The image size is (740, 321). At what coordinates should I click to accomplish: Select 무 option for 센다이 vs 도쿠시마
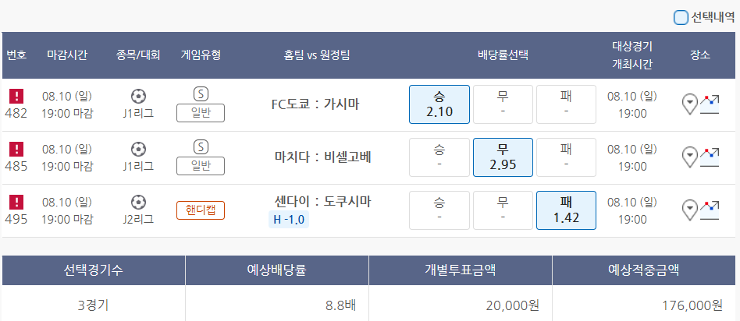pyautogui.click(x=503, y=210)
